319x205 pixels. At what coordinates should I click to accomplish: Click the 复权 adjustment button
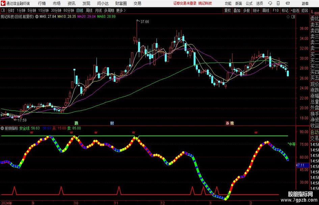(228, 10)
